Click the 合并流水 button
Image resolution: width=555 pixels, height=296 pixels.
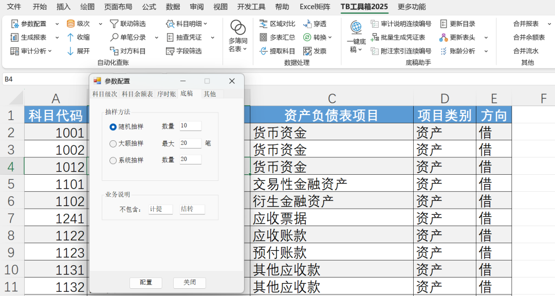pyautogui.click(x=526, y=51)
